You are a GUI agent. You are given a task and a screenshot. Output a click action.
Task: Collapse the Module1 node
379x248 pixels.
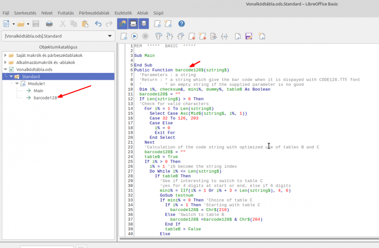pyautogui.click(x=17, y=83)
